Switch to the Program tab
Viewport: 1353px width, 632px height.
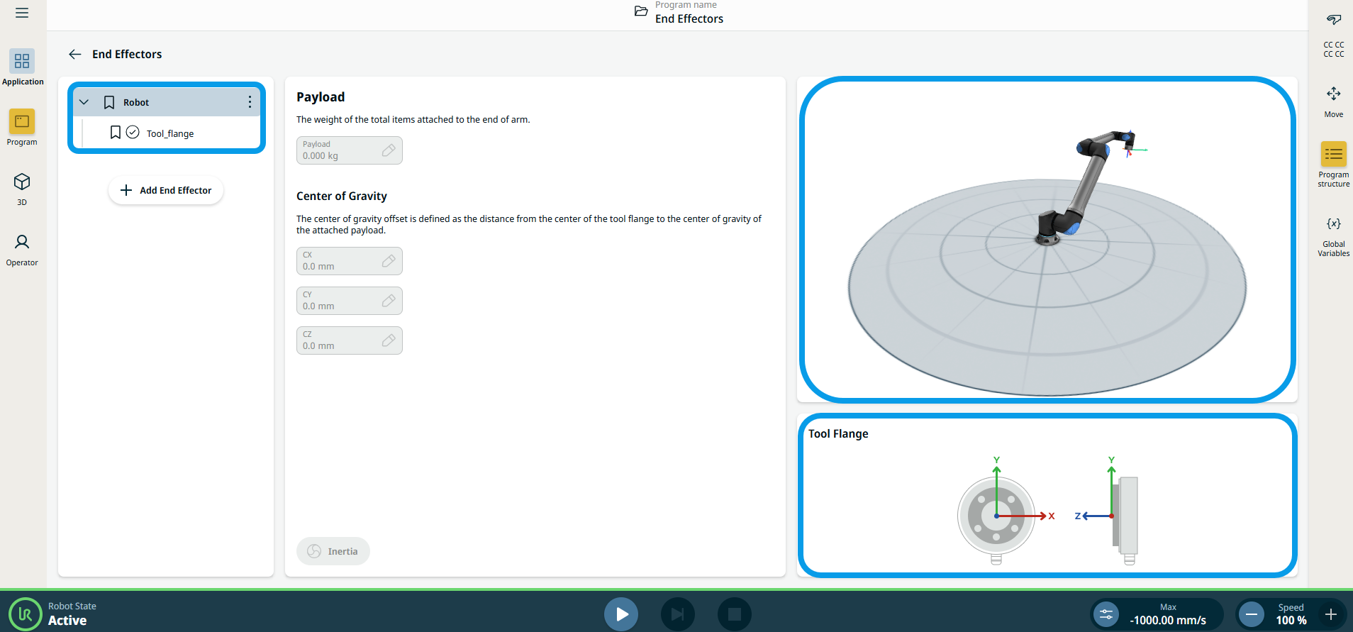click(x=22, y=128)
